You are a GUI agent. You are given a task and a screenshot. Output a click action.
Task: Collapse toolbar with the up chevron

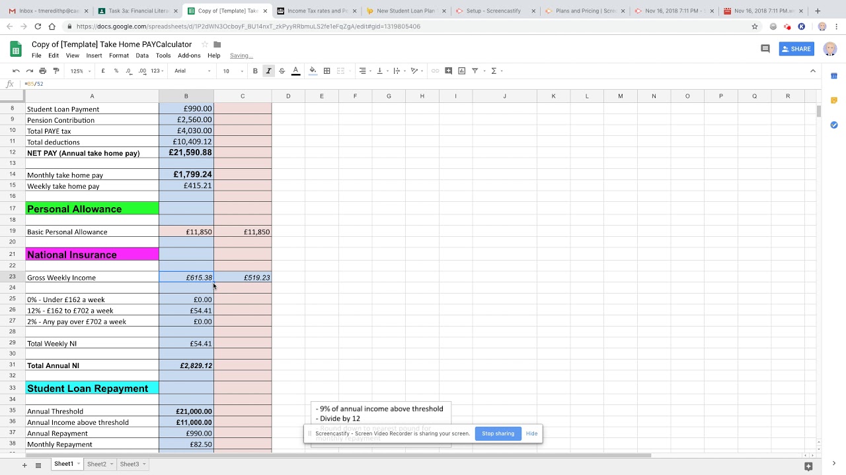[813, 71]
